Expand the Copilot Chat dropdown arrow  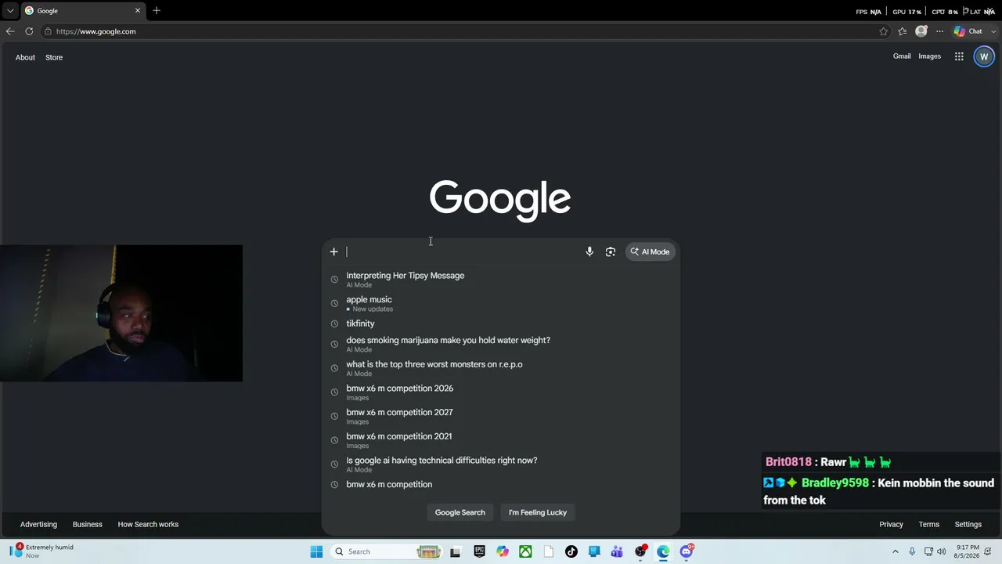point(992,31)
